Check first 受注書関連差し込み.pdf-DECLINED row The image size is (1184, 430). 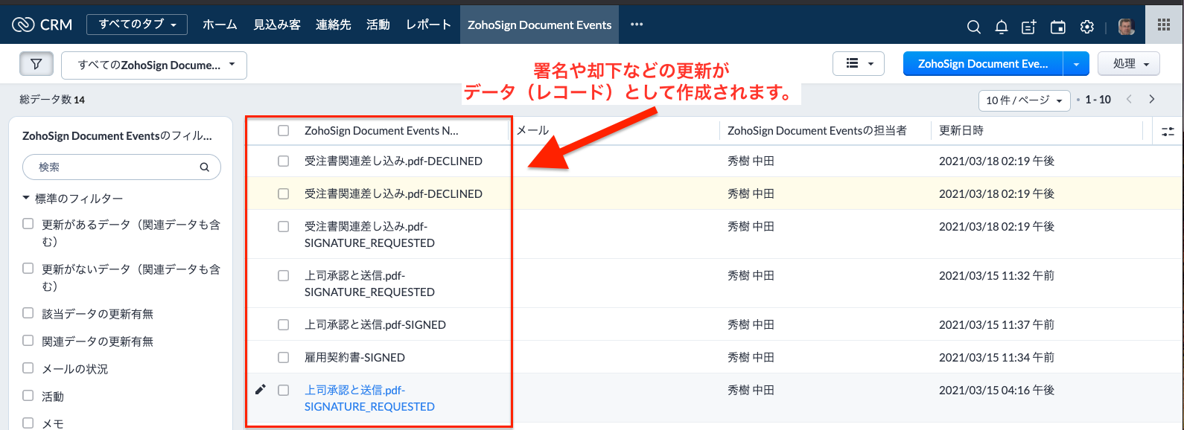pos(283,161)
